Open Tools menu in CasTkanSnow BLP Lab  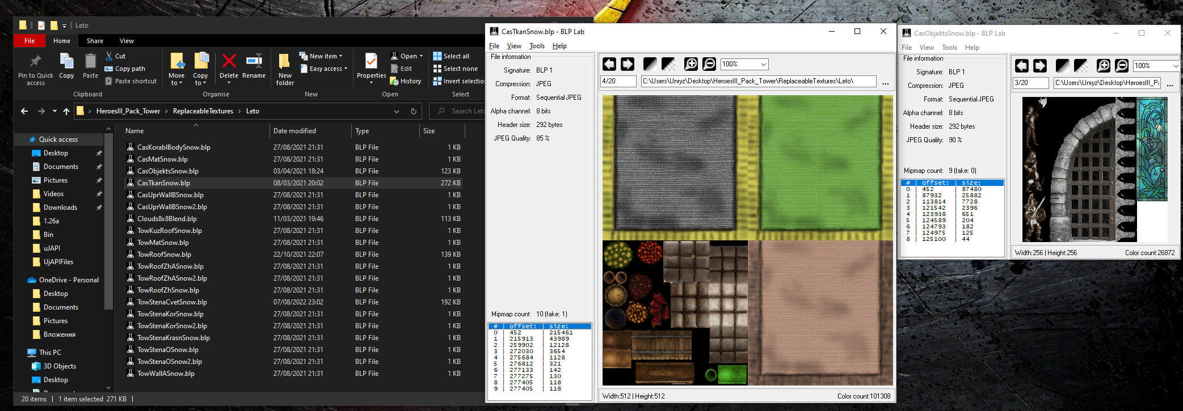[x=536, y=46]
